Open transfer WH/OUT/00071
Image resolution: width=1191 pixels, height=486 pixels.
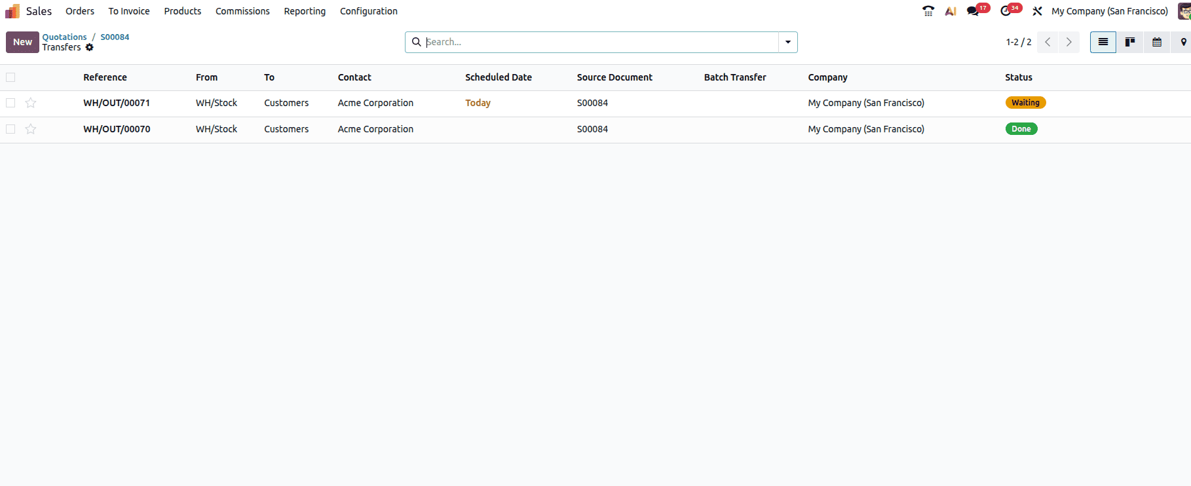[117, 103]
